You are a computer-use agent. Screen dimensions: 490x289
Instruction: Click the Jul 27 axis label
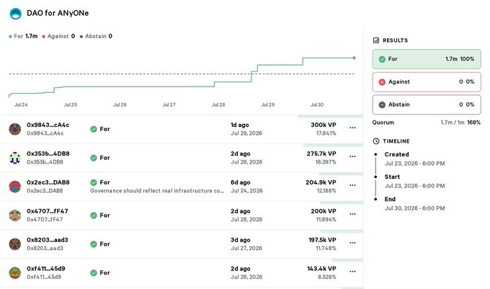(169, 105)
